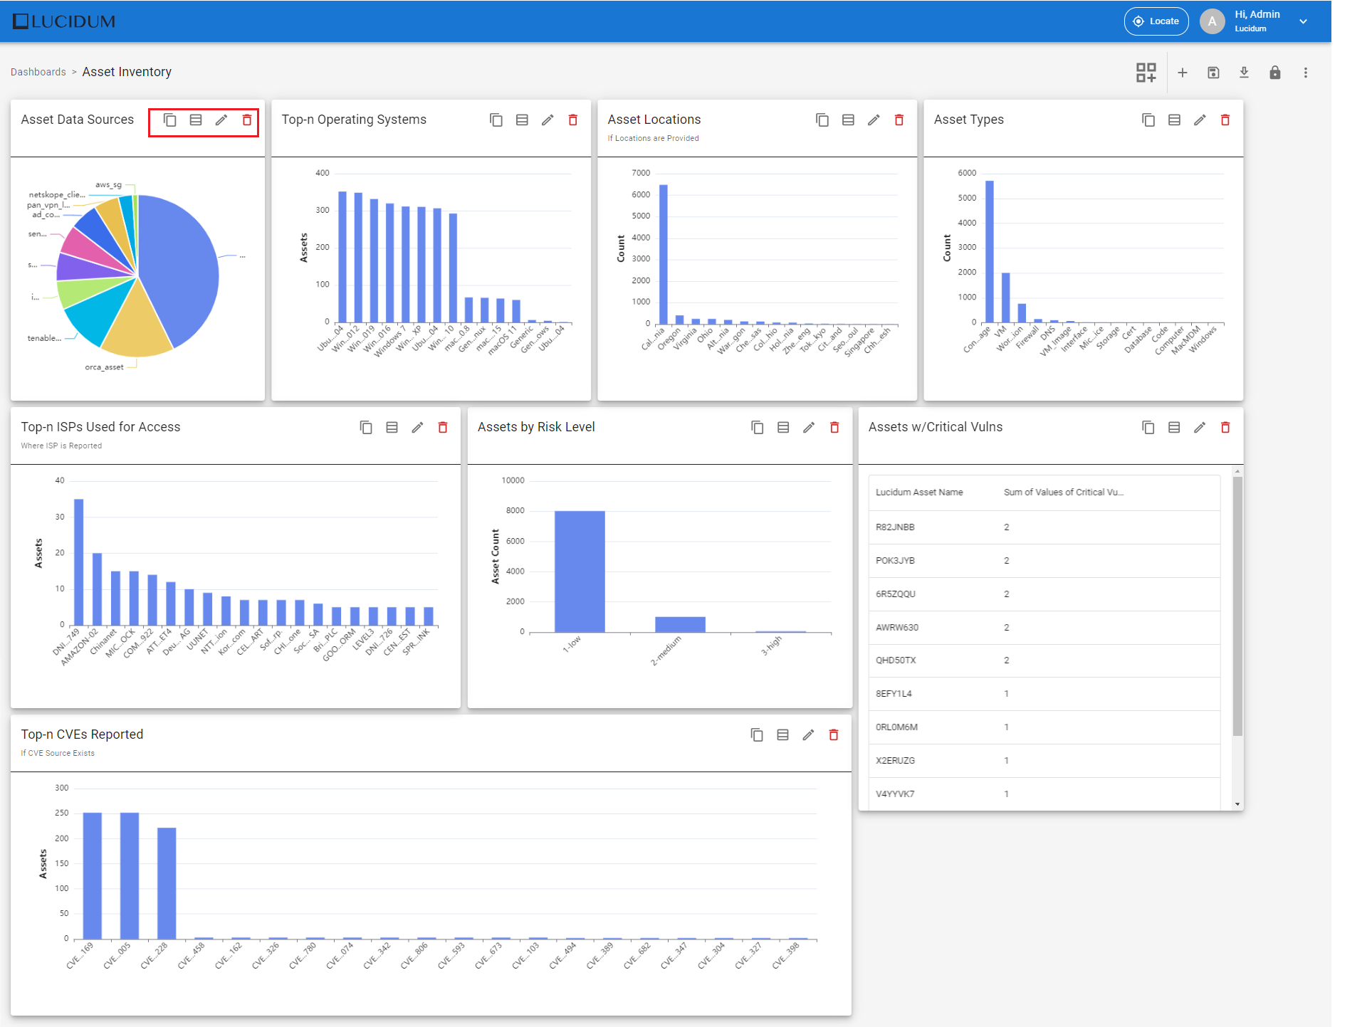
Task: Download the dashboard
Action: 1244,73
